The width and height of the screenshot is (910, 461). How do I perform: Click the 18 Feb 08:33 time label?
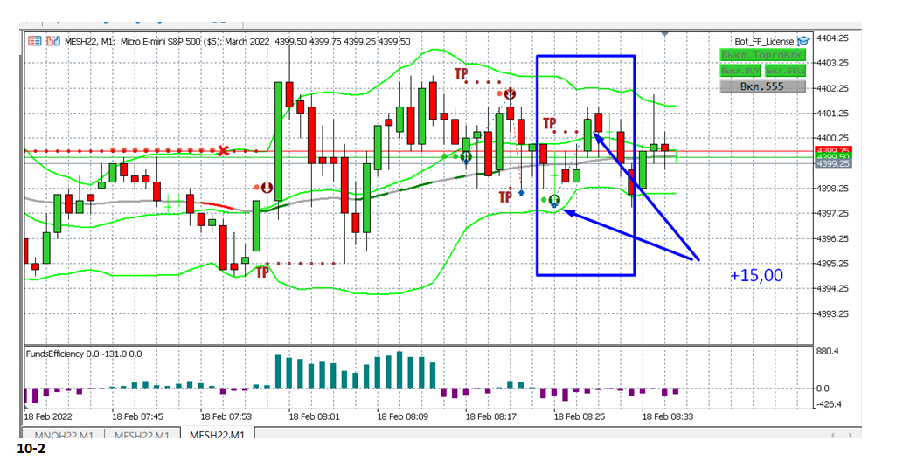point(667,416)
